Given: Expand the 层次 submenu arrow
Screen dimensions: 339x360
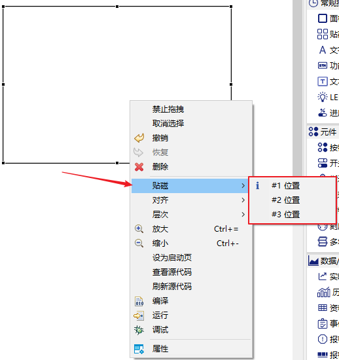Looking at the screenshot, I should [x=243, y=215].
